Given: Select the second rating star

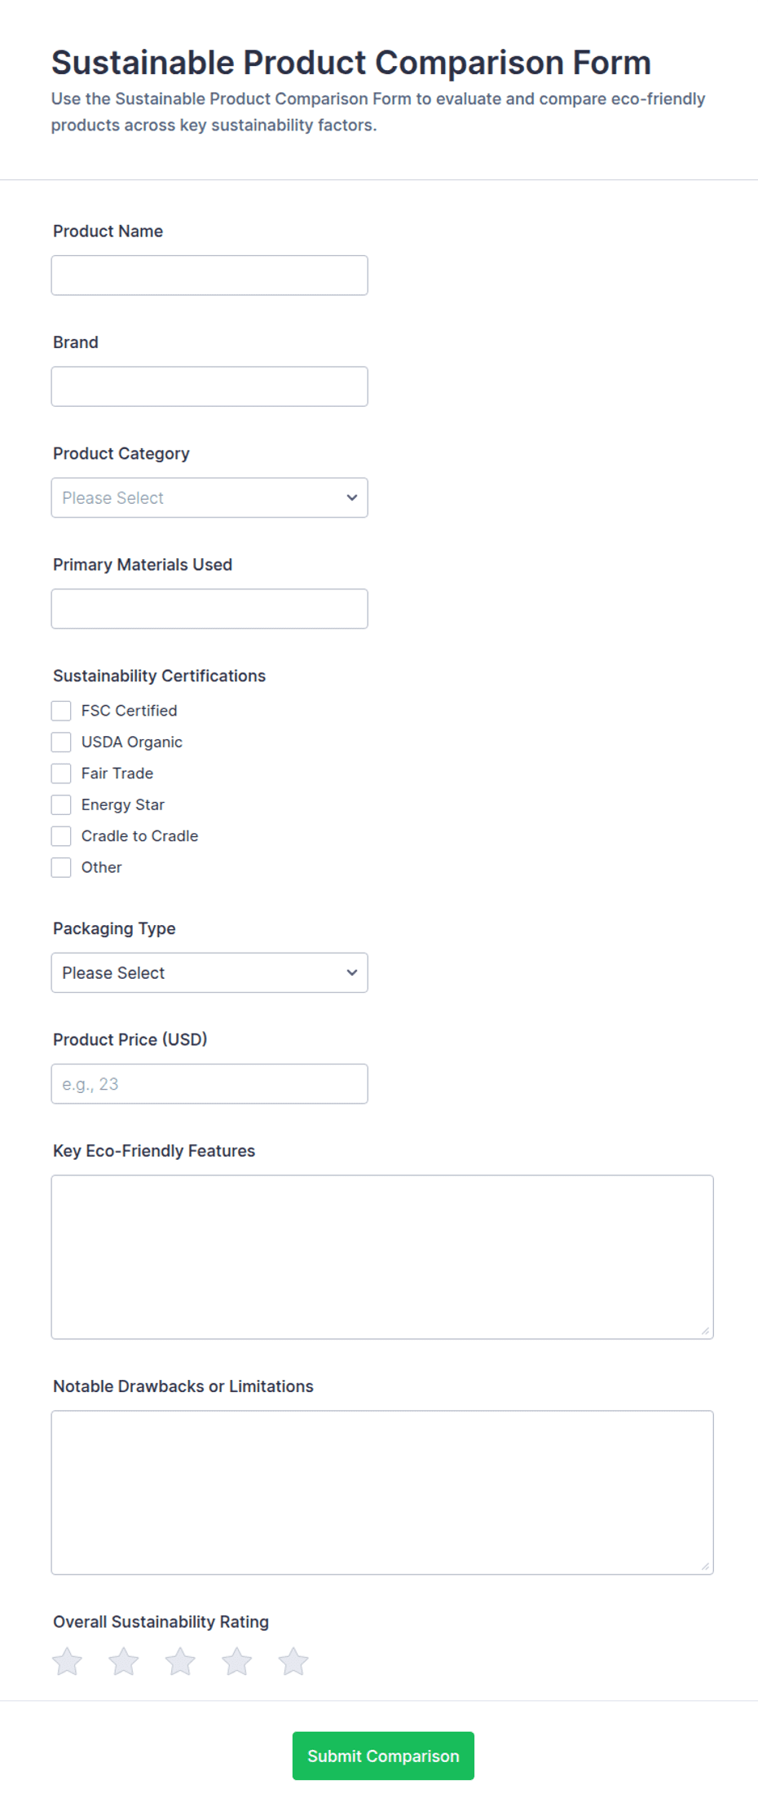Looking at the screenshot, I should pyautogui.click(x=124, y=1661).
